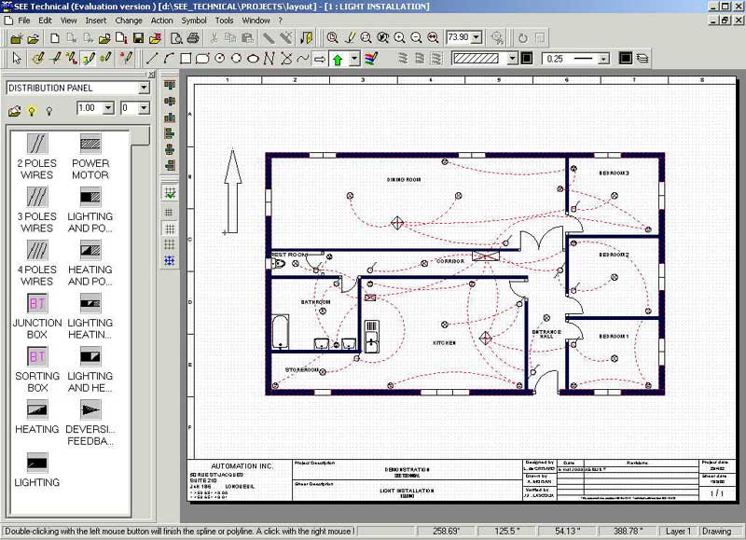Image resolution: width=746 pixels, height=540 pixels.
Task: Toggle the unlit light bulb button
Action: coord(49,111)
